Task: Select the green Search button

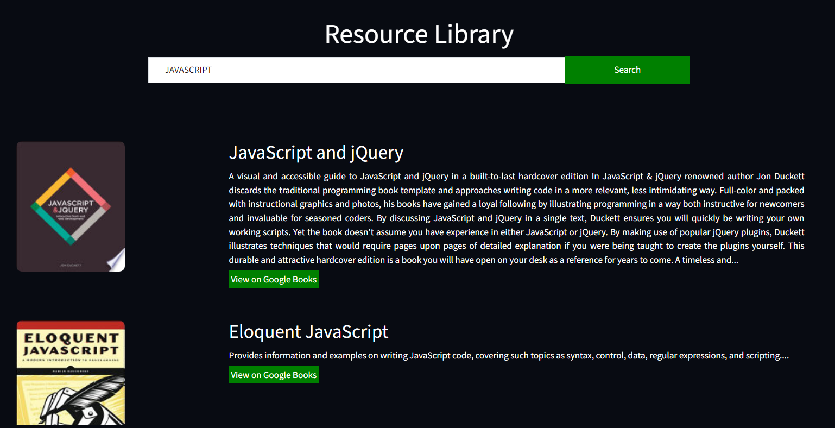Action: coord(627,70)
